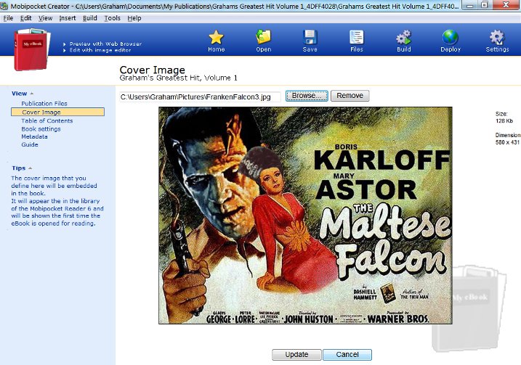This screenshot has height=365, width=521.
Task: Click Mobipocket Creator title bar icon
Action: click(x=4, y=6)
